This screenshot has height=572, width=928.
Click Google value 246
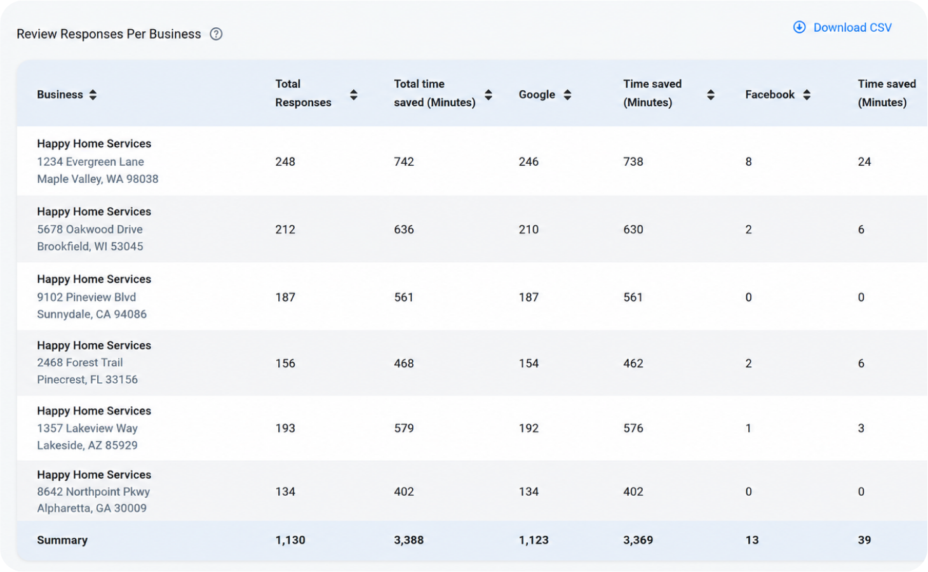tap(528, 162)
